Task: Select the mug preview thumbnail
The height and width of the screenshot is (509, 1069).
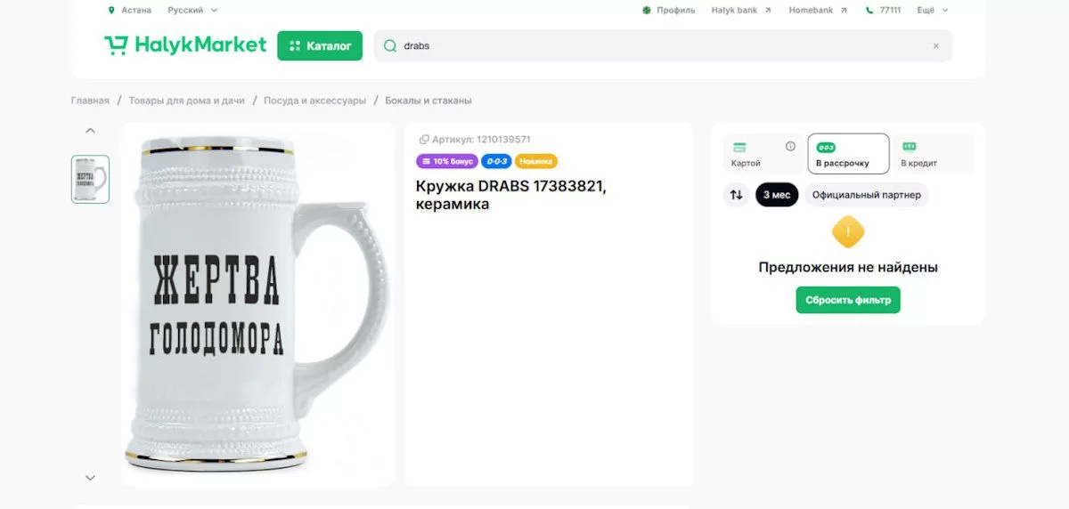Action: (90, 179)
